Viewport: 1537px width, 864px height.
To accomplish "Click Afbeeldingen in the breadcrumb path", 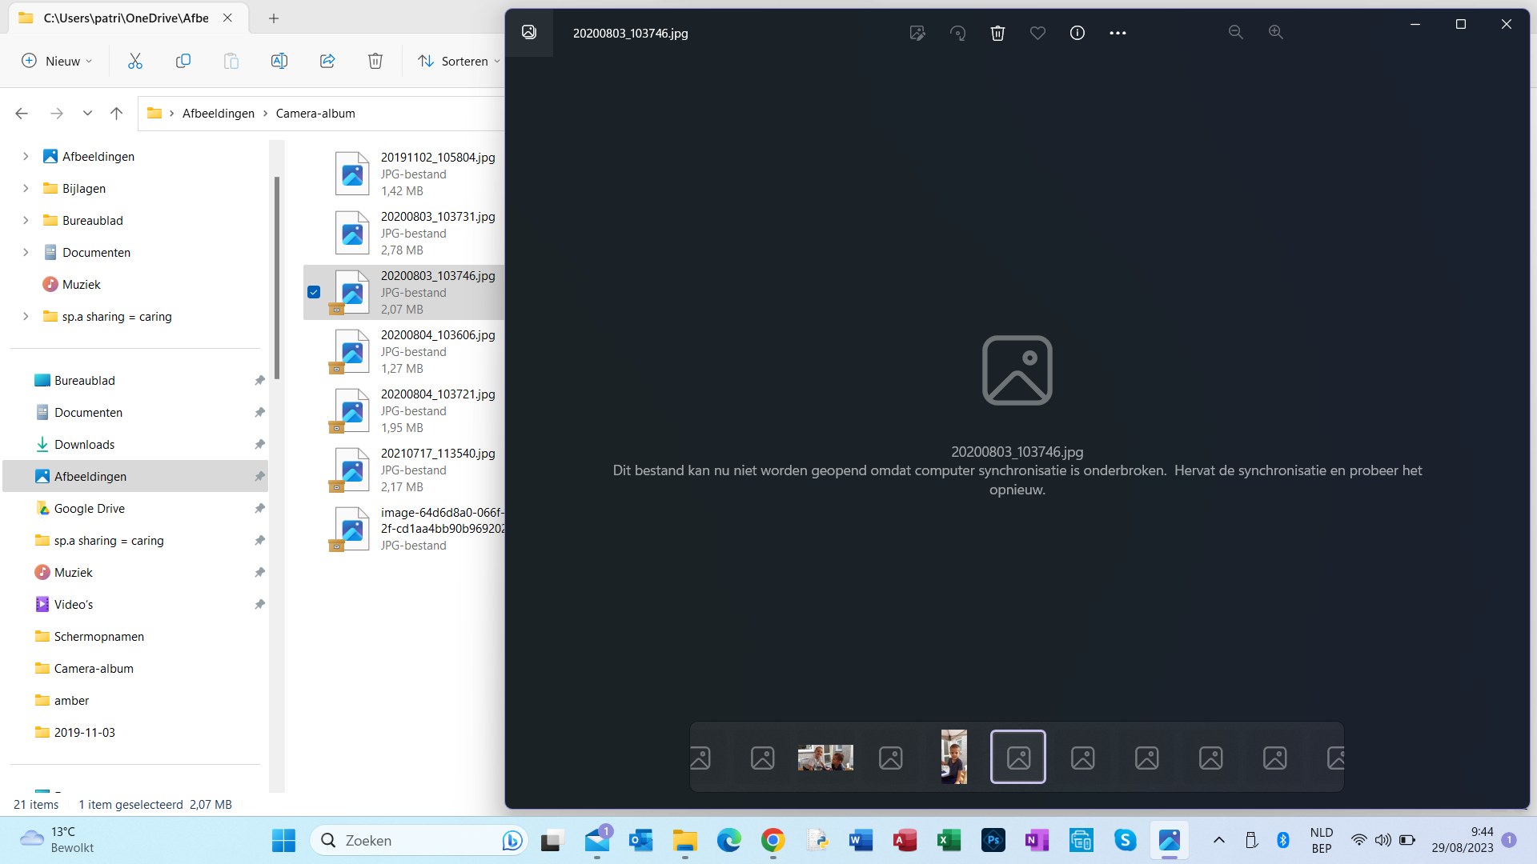I will coord(218,113).
